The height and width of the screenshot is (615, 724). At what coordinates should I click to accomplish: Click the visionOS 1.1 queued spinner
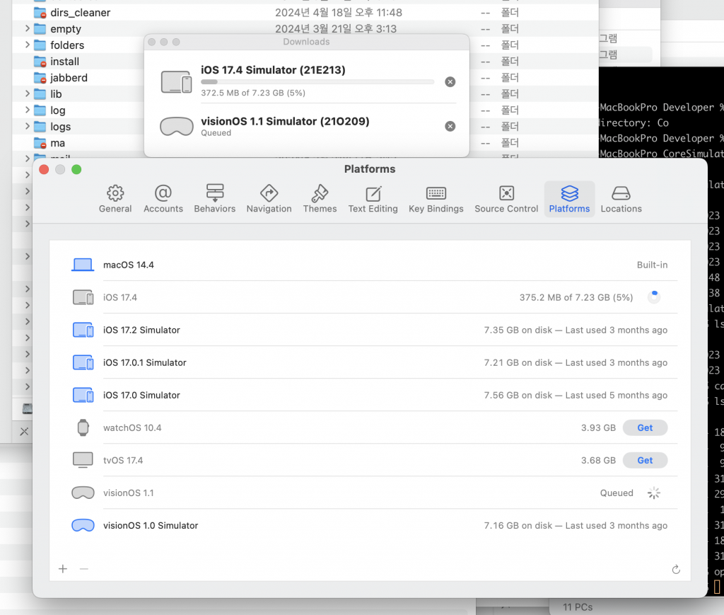click(654, 493)
